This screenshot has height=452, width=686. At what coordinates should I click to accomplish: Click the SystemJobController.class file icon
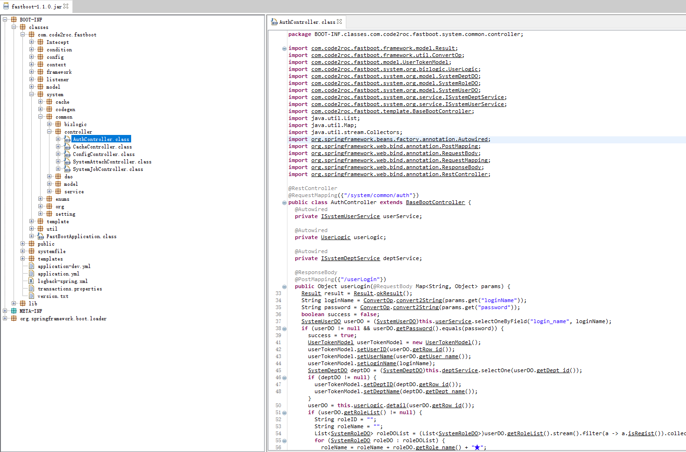tap(67, 169)
